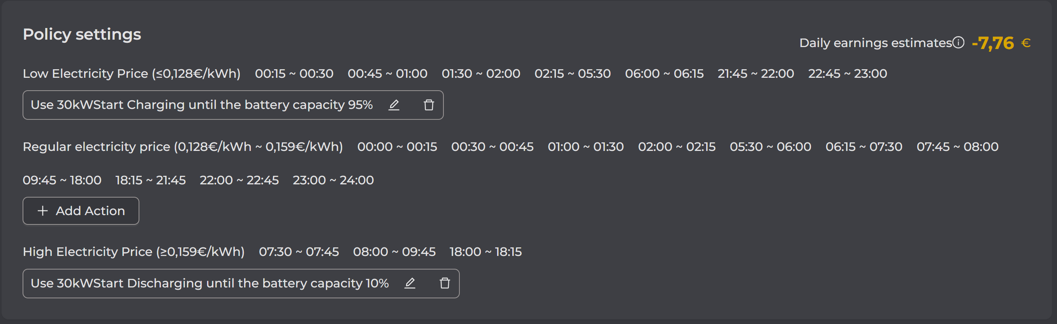Click the High Electricity Price label

(x=134, y=252)
